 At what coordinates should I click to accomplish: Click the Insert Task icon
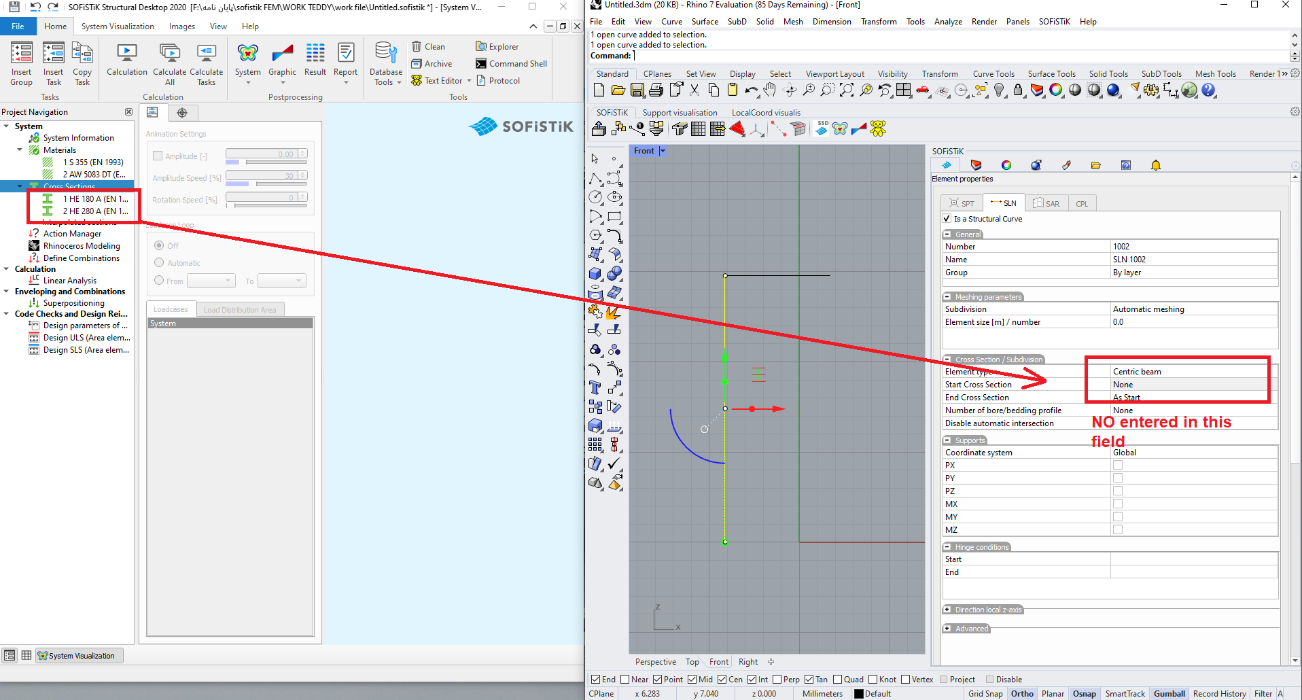click(x=53, y=64)
